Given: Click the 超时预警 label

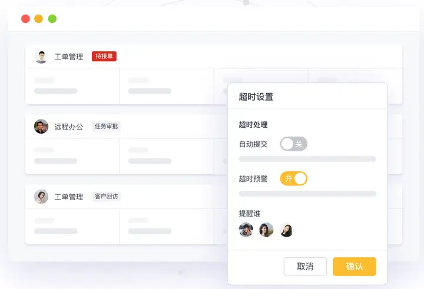Looking at the screenshot, I should tap(253, 179).
